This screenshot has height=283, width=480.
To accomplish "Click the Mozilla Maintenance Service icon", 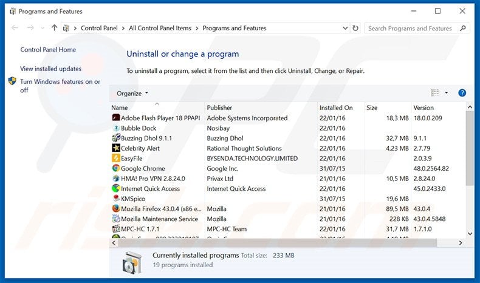I will coord(116,219).
